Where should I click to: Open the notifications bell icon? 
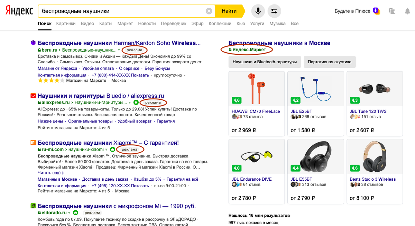pyautogui.click(x=408, y=11)
